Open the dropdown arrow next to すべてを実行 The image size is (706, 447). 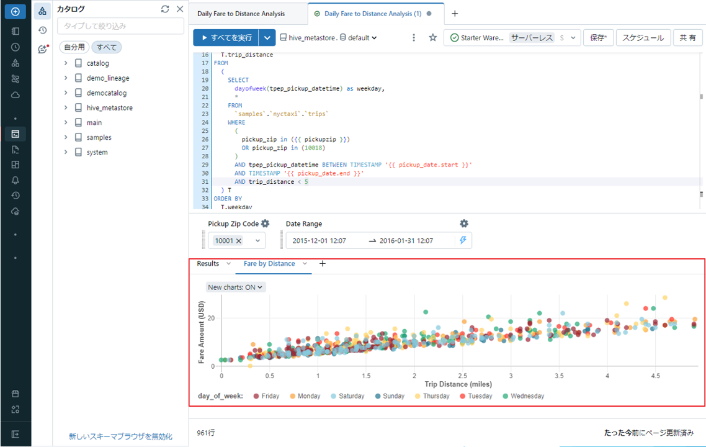(x=267, y=38)
